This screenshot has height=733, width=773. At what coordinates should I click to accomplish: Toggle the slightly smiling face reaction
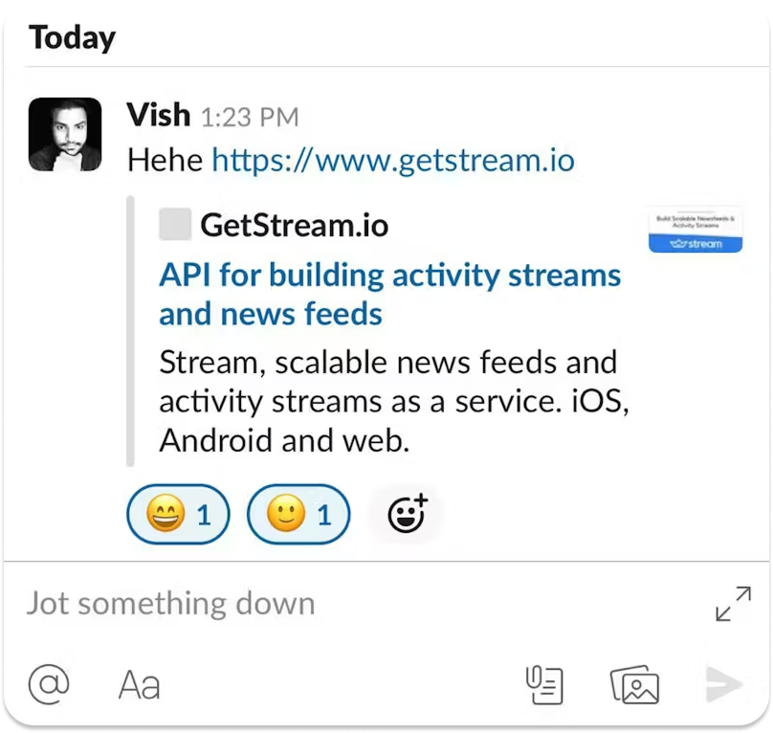[299, 514]
